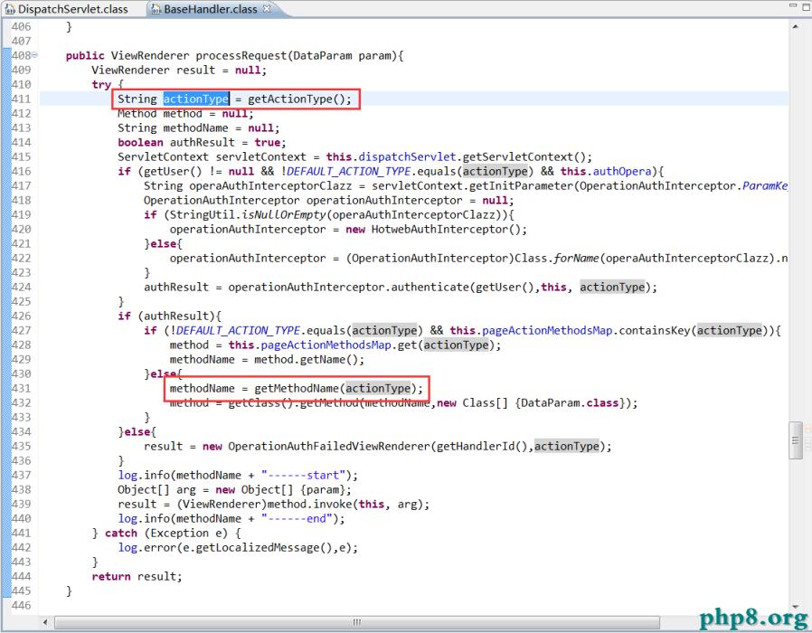
Task: Click method.getName() on line 429
Action: coord(308,360)
